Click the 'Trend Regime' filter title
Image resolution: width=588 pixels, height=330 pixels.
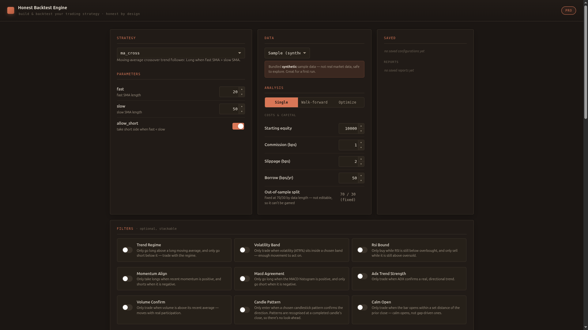pyautogui.click(x=149, y=245)
